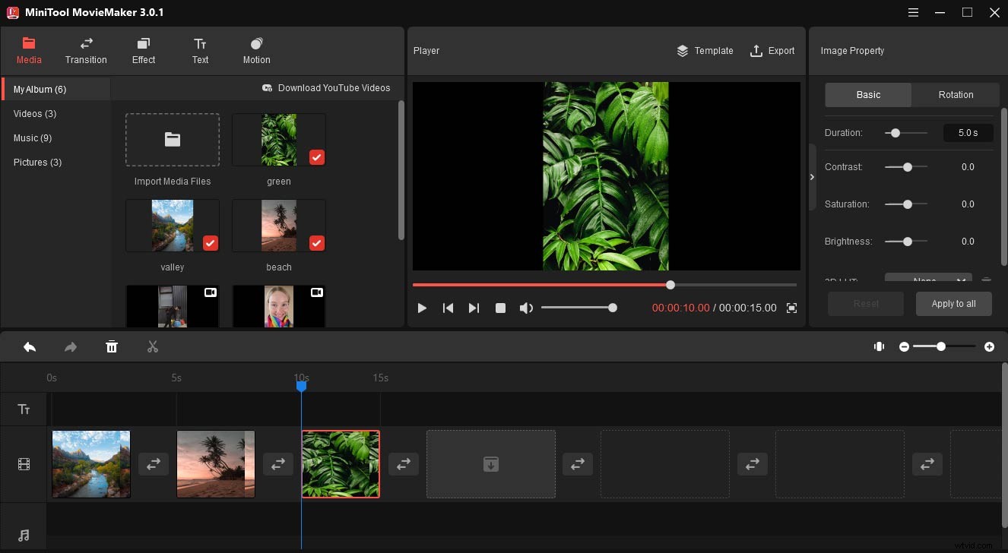Open the hamburger menu at top right
The image size is (1008, 553).
coord(912,12)
